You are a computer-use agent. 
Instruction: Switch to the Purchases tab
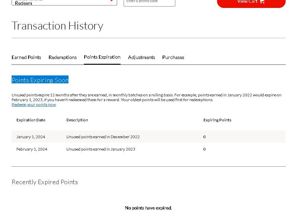[x=173, y=57]
